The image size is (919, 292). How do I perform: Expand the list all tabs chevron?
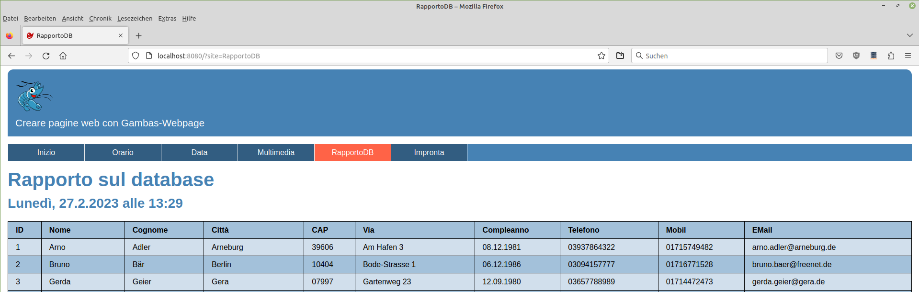click(909, 35)
